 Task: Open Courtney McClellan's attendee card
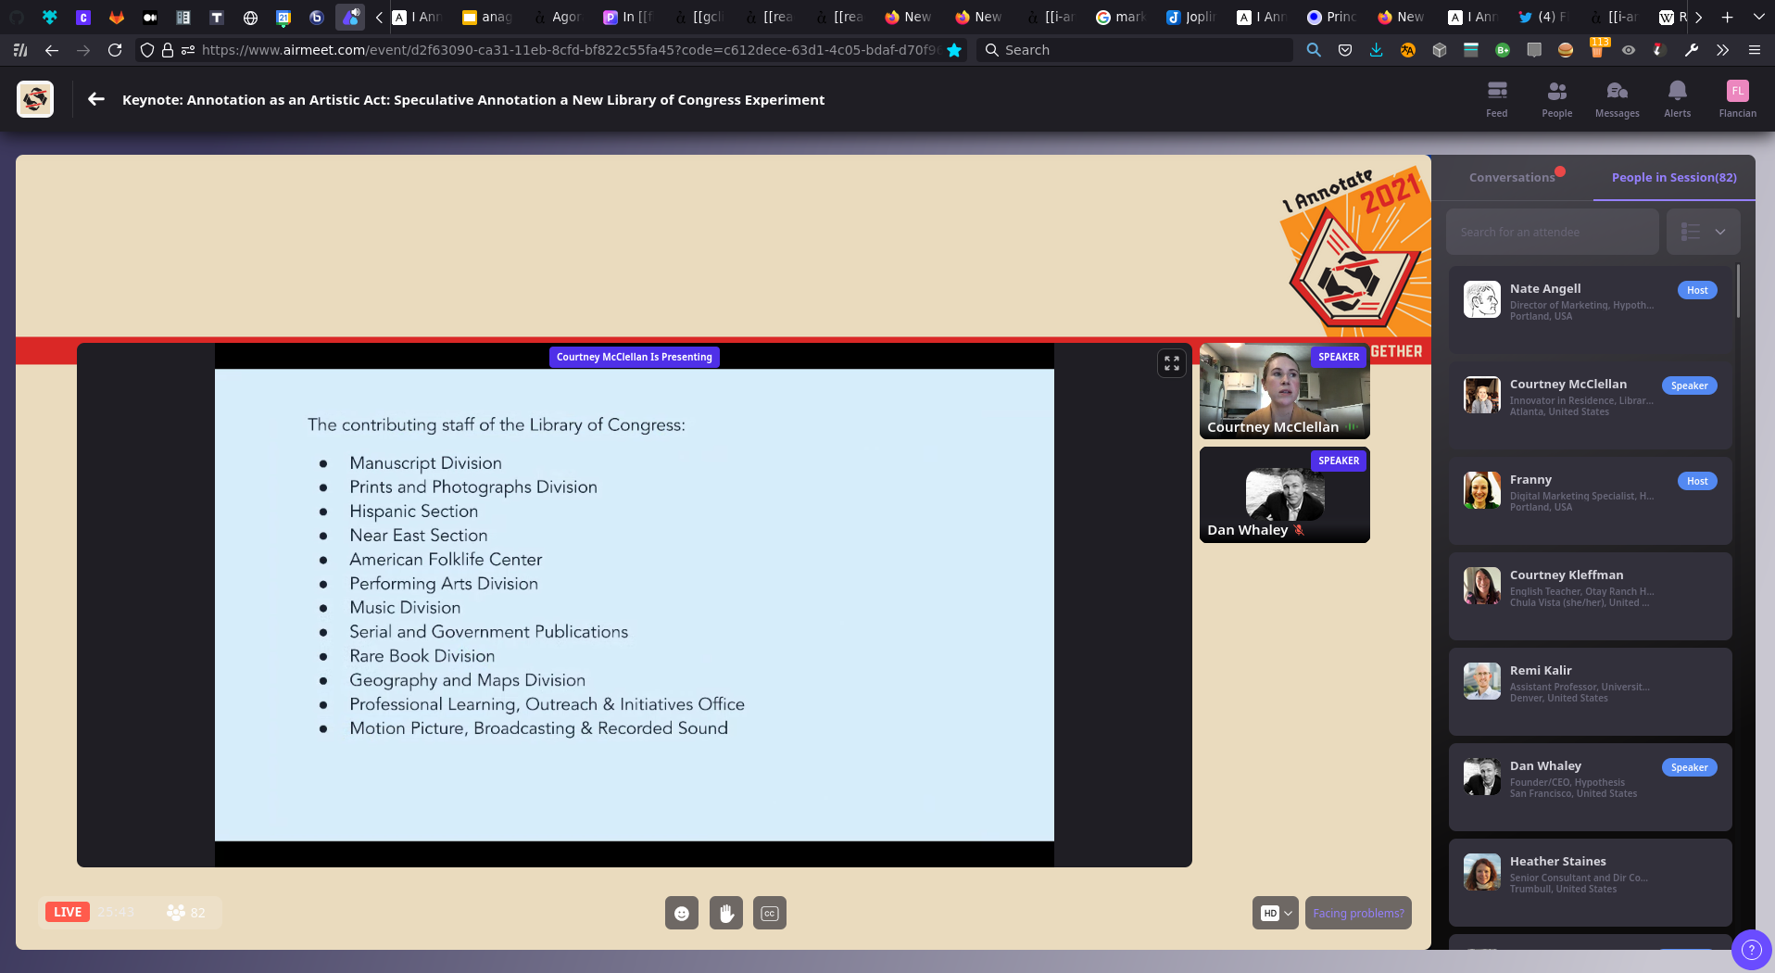pyautogui.click(x=1590, y=405)
